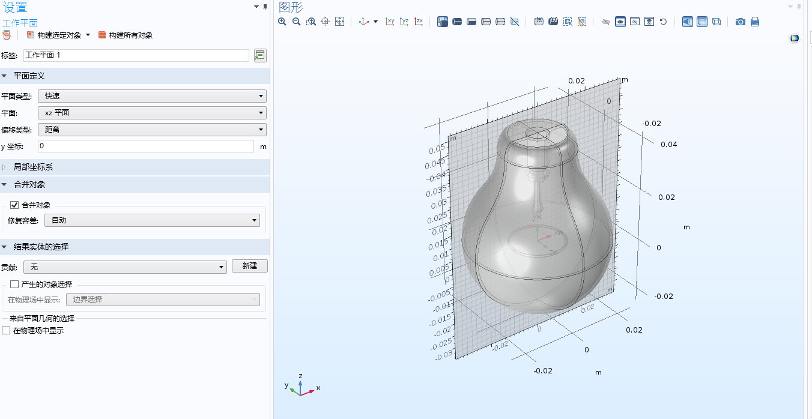This screenshot has width=812, height=419.
Task: Open the 平面类型 dropdown showing 快速
Action: [x=152, y=96]
